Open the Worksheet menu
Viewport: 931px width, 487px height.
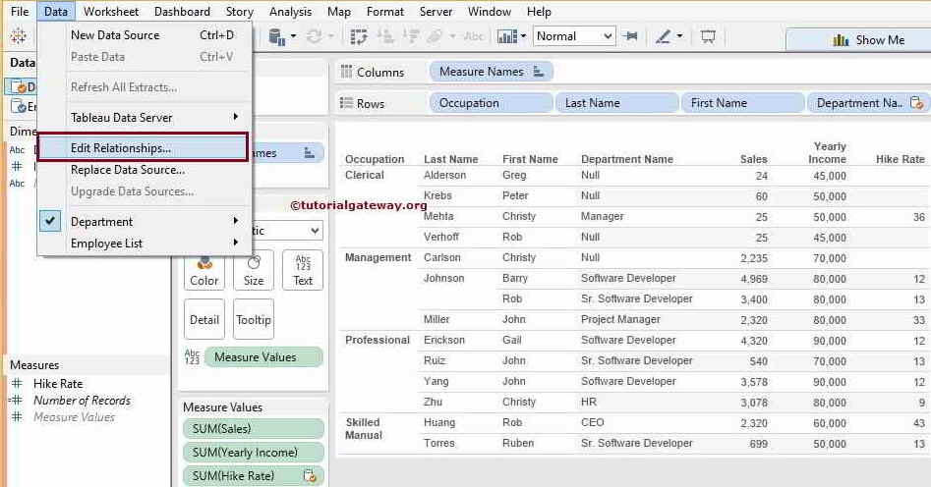pyautogui.click(x=110, y=12)
